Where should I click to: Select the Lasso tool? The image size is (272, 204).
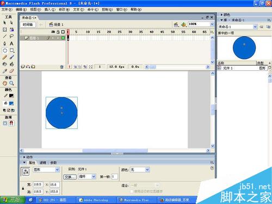click(x=11, y=36)
